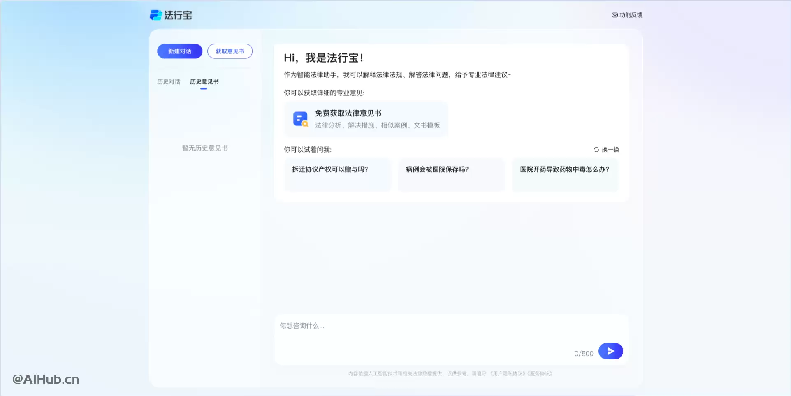Screen dimensions: 791x396
Task: Open 功能反馈 feedback link
Action: 627,15
